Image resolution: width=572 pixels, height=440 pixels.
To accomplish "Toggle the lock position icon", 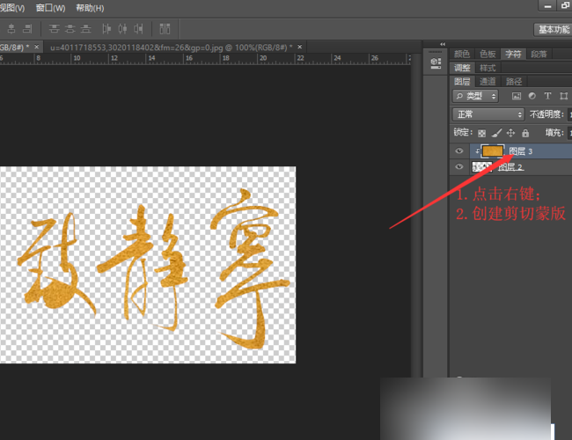I will pyautogui.click(x=510, y=133).
